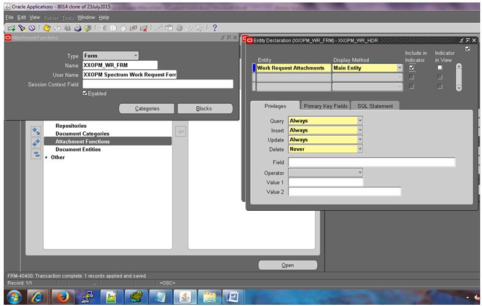Viewport: 482px width, 306px height.
Task: Open the Edit menu
Action: (22, 17)
